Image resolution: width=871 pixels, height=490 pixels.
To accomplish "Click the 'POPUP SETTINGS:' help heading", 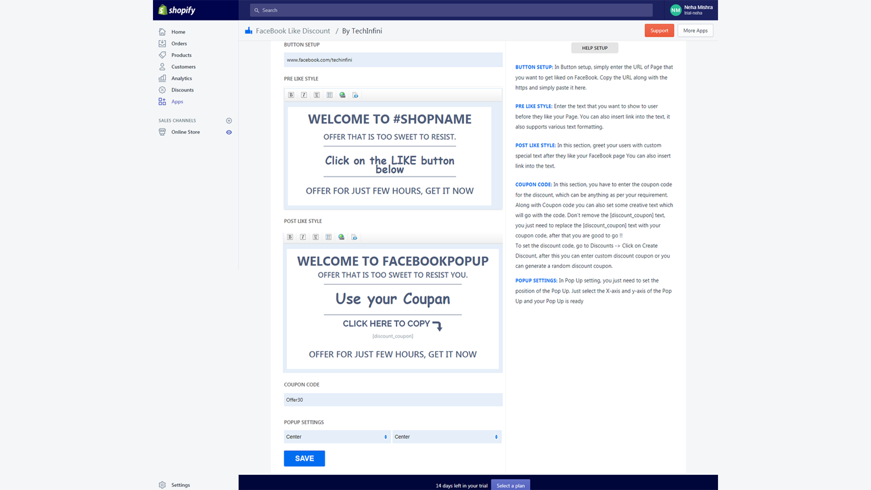I will 536,281.
